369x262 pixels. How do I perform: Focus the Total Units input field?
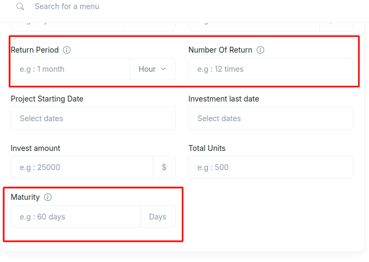(x=270, y=167)
